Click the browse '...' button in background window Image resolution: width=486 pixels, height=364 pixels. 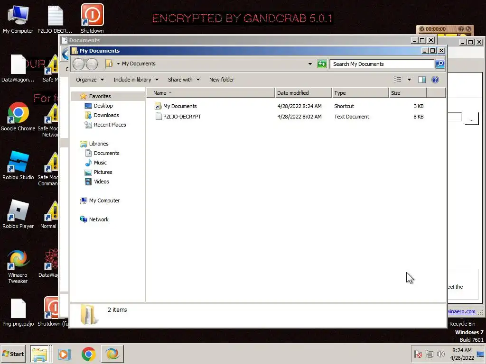[x=471, y=119]
